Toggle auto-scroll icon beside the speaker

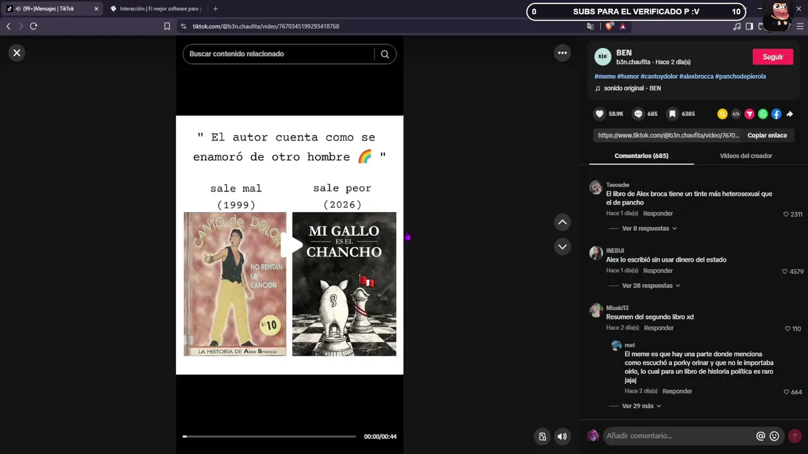[542, 436]
